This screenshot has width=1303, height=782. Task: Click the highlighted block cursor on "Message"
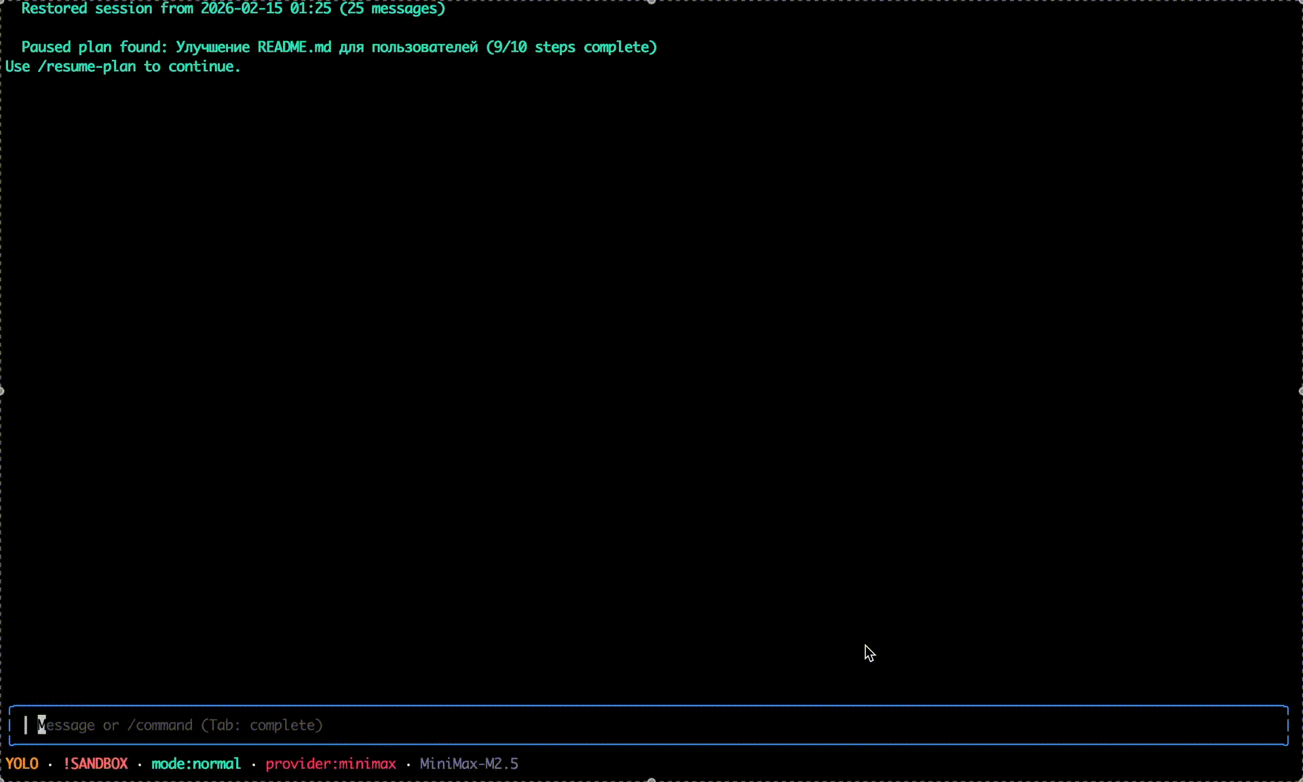coord(41,725)
